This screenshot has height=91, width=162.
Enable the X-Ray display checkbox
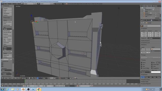(152, 66)
